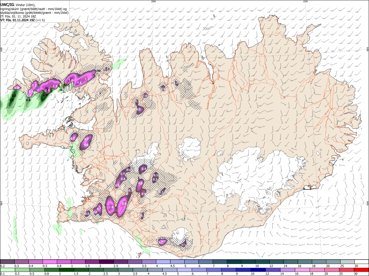This screenshot has width=369, height=276.
Task: Click the bright red swatch after 30
Action: (x=361, y=270)
